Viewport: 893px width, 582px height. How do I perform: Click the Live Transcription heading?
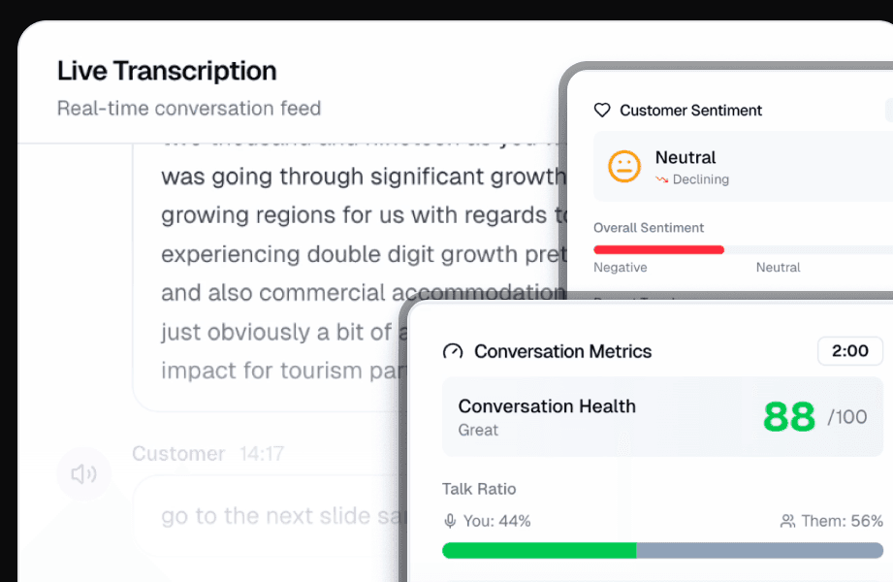tap(167, 71)
